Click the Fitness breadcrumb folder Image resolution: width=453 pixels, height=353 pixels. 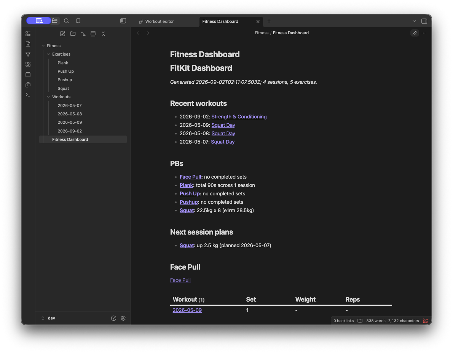pyautogui.click(x=262, y=33)
